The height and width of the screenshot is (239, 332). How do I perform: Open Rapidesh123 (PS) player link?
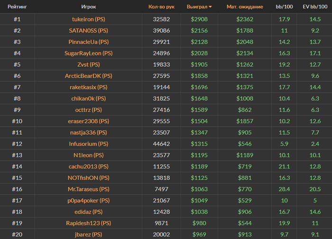[x=89, y=223]
